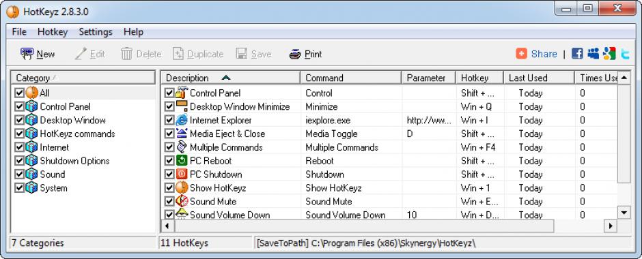Click the New hotkey toolbar icon
Viewport: 642px width, 259px height.
(x=27, y=54)
